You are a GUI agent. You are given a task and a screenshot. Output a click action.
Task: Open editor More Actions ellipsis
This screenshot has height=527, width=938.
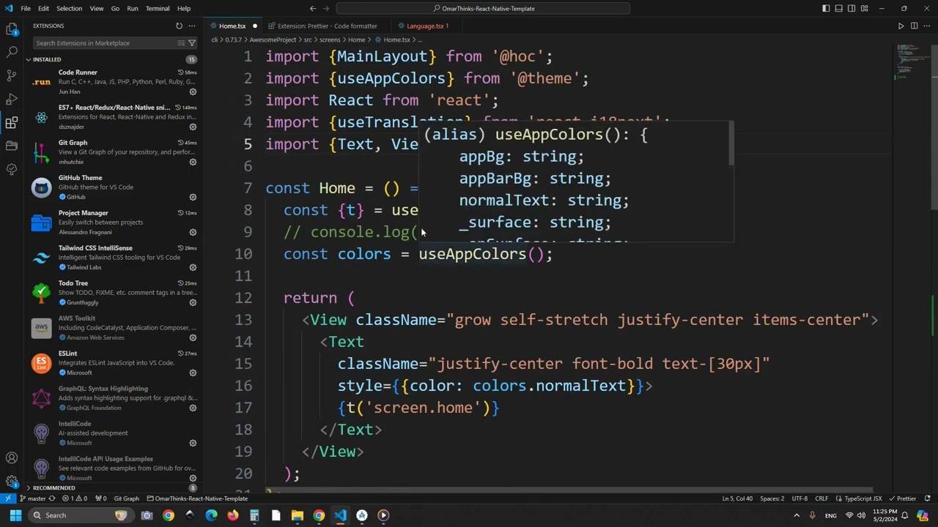click(926, 26)
